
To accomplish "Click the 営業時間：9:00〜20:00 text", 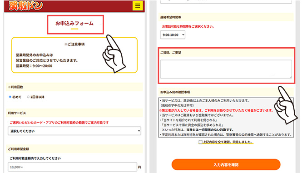I will coord(34,66).
